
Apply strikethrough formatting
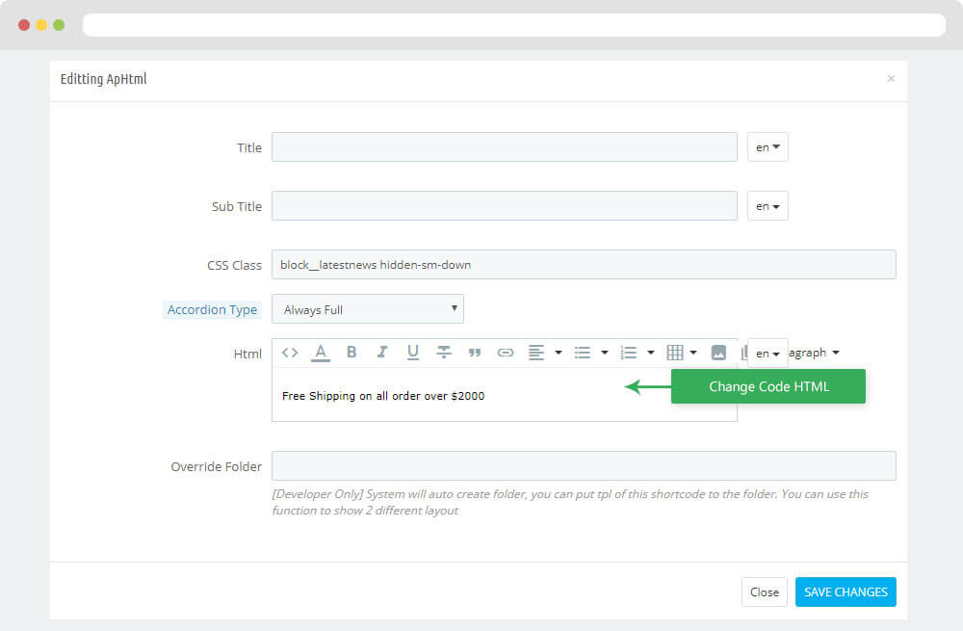443,352
